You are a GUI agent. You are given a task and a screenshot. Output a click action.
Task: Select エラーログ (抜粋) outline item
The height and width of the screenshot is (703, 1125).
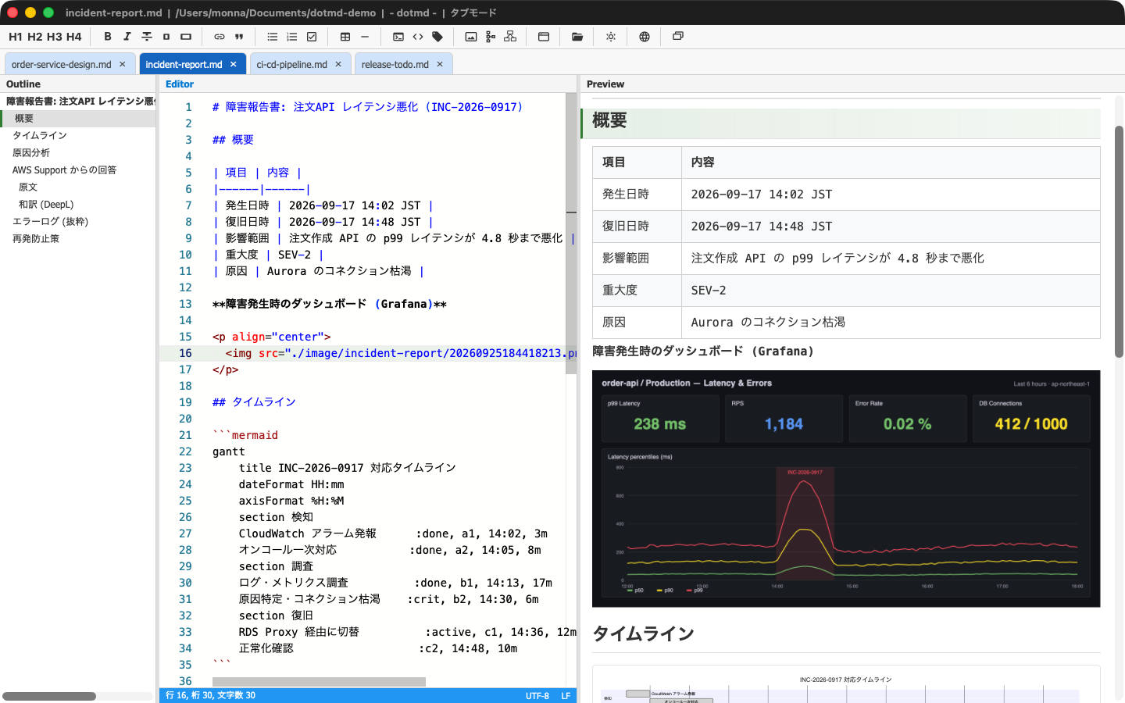pyautogui.click(x=50, y=221)
